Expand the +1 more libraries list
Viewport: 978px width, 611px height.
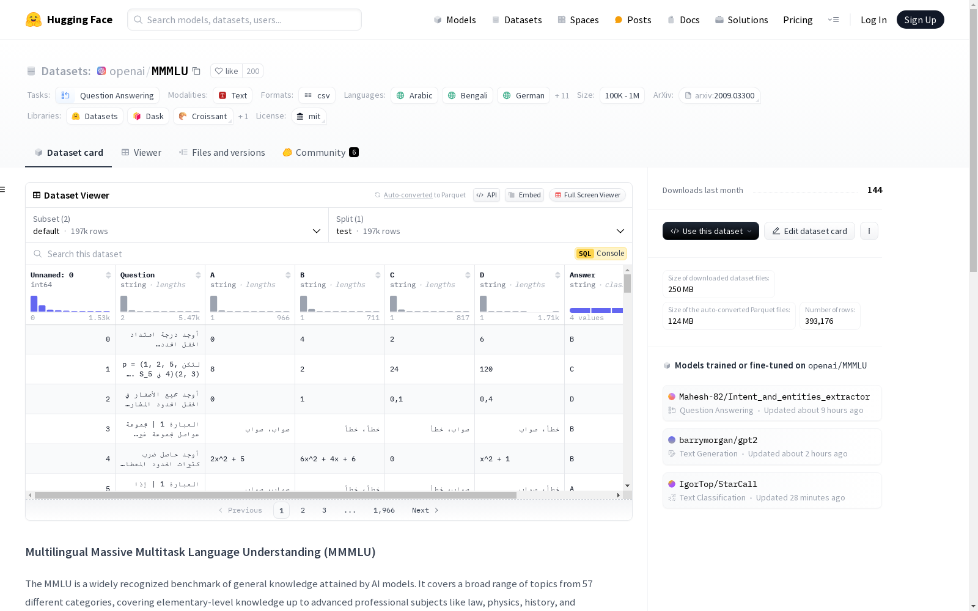click(243, 116)
